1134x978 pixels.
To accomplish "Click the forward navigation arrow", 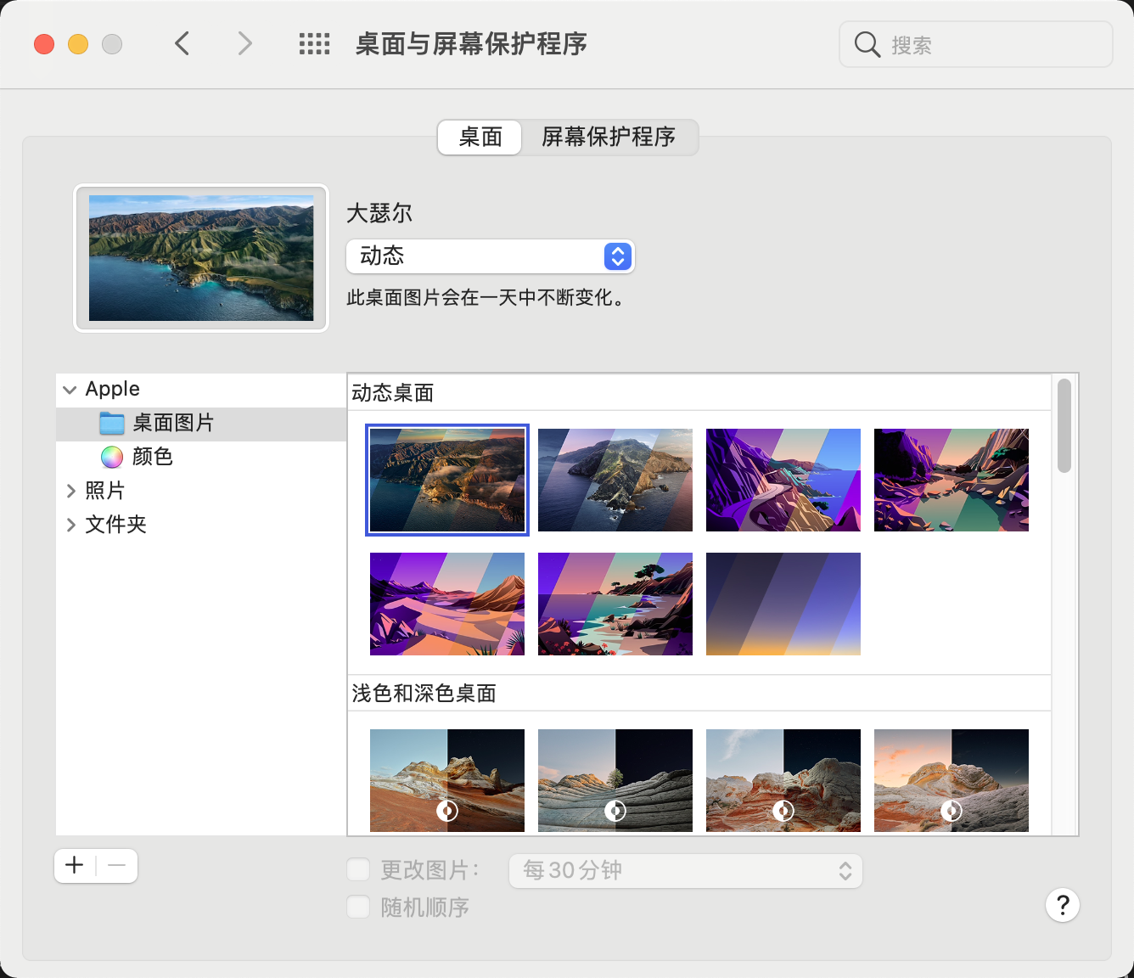I will [x=244, y=43].
